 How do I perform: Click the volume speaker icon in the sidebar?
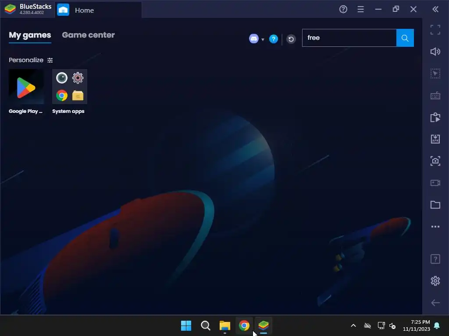tap(435, 52)
